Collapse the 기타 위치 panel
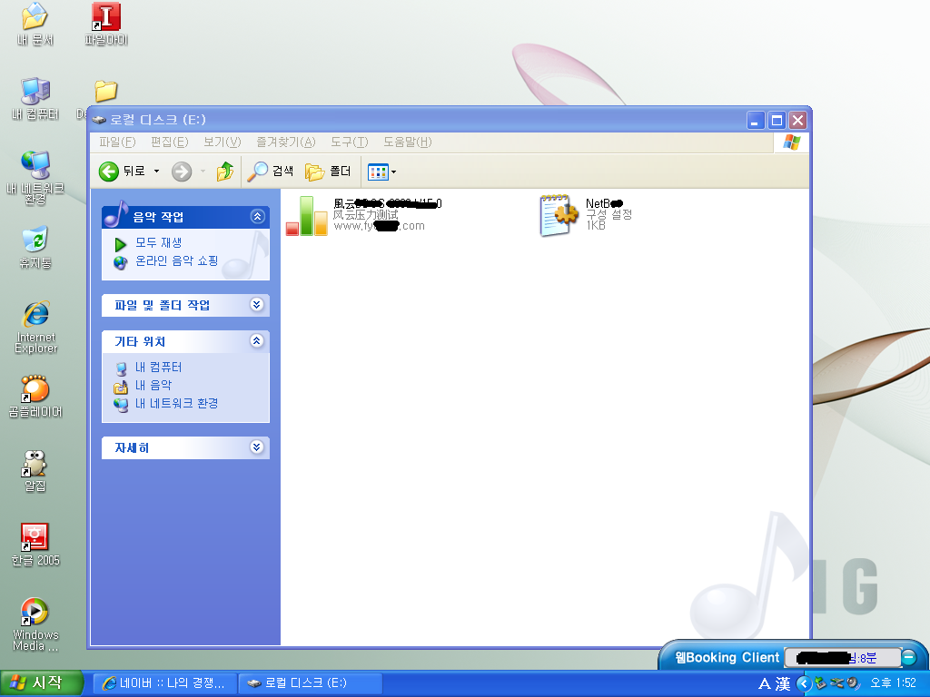This screenshot has height=697, width=930. pyautogui.click(x=257, y=341)
